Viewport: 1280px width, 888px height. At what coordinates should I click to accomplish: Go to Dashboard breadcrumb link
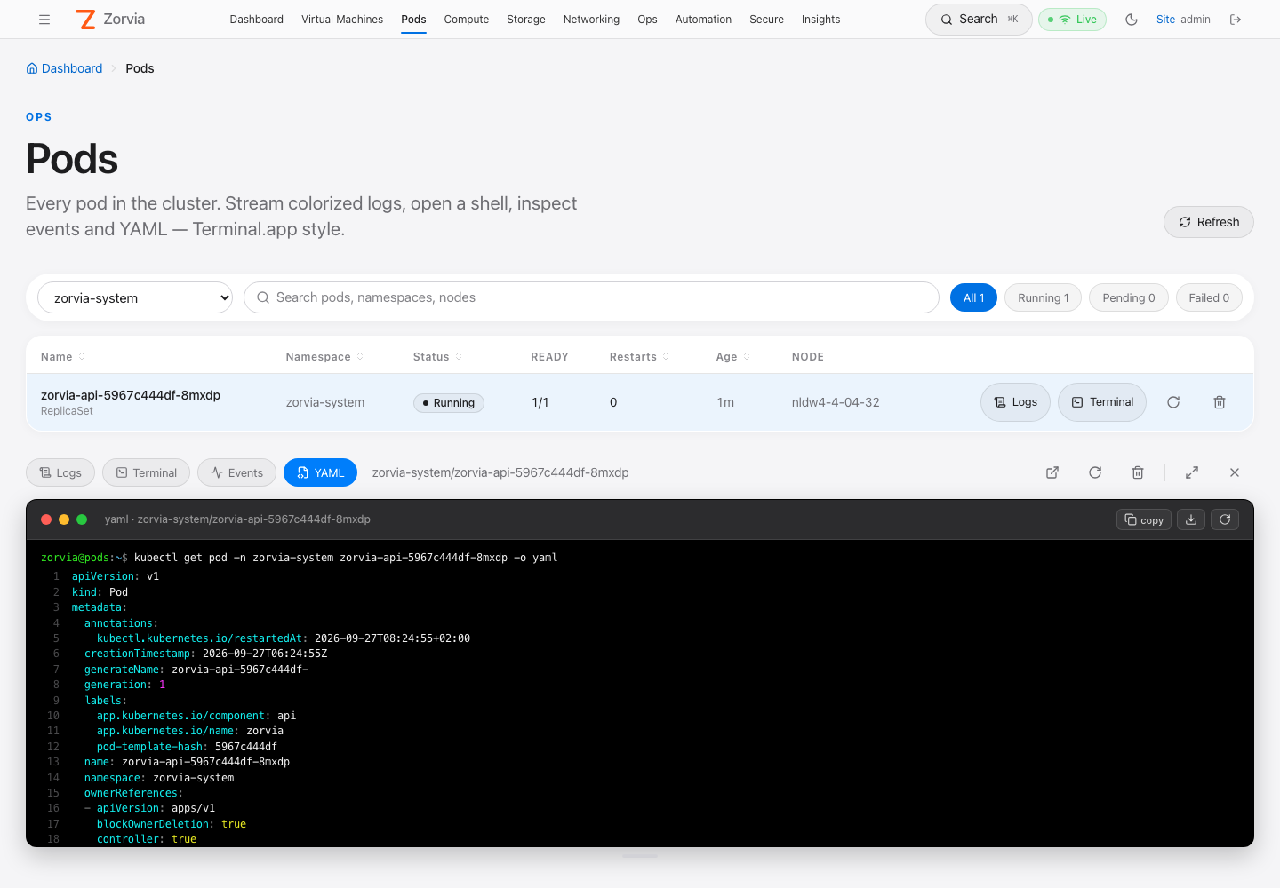[x=64, y=68]
